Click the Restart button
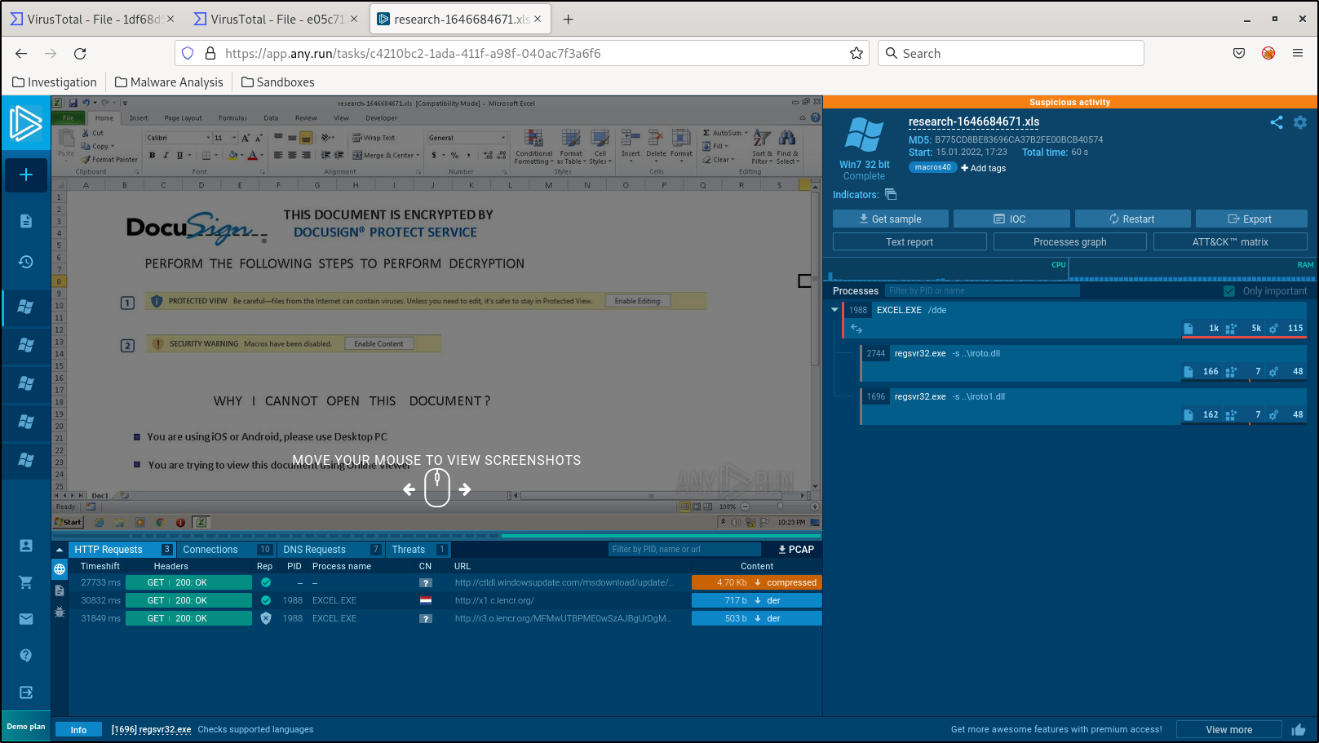 (1132, 219)
